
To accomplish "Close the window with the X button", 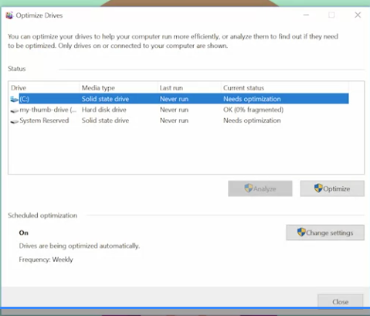I will [x=358, y=15].
